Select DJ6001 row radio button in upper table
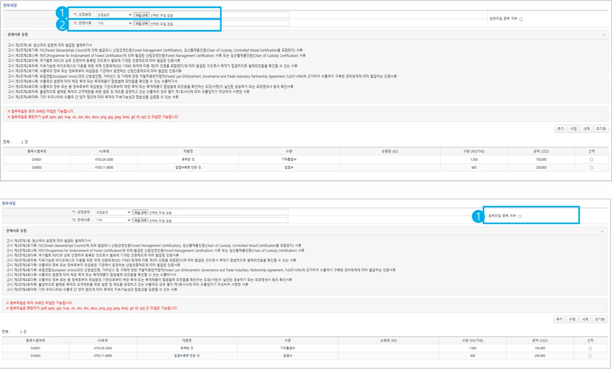 coord(591,160)
